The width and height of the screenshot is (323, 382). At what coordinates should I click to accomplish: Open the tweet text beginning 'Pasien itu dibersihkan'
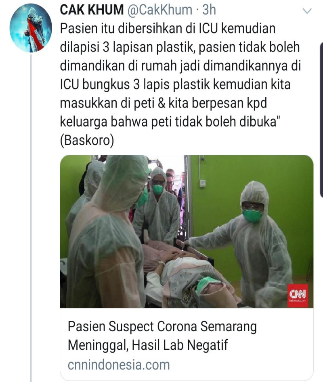pyautogui.click(x=180, y=84)
